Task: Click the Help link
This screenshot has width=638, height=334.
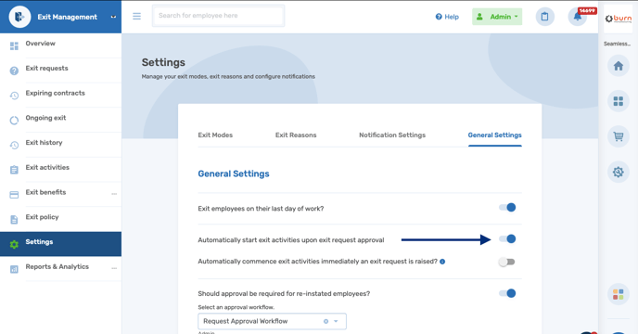Action: coord(447,17)
